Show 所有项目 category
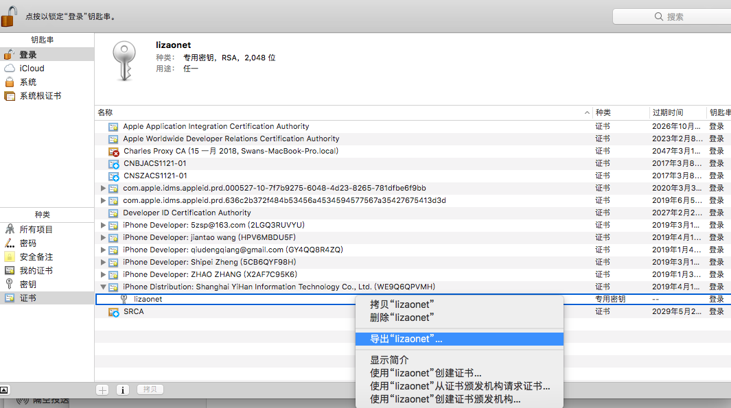This screenshot has height=408, width=731. coord(36,230)
